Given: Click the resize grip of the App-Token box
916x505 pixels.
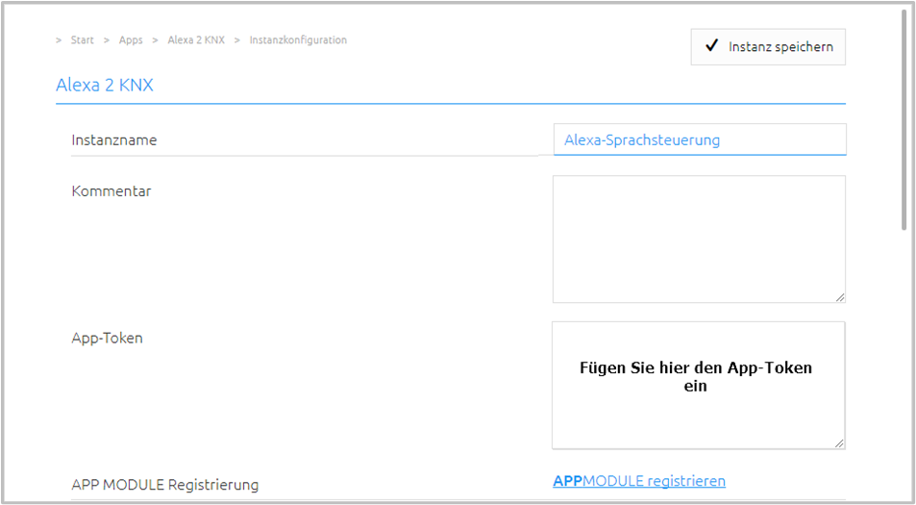Looking at the screenshot, I should point(839,443).
